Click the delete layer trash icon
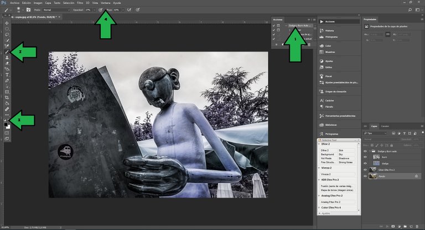The height and width of the screenshot is (230, 425). 417,227
